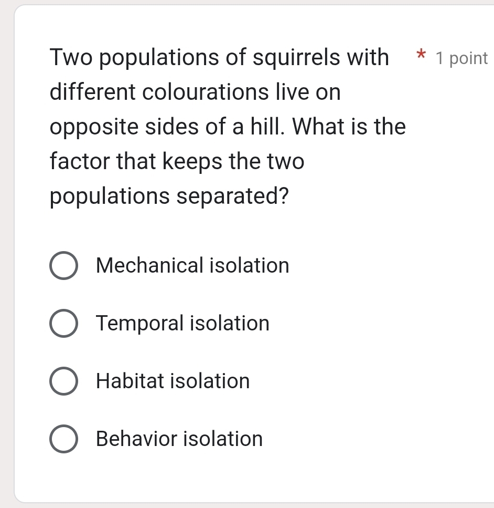Click the empty circle beside Habitat isolation
Viewport: 494px width, 508px height.
[63, 381]
